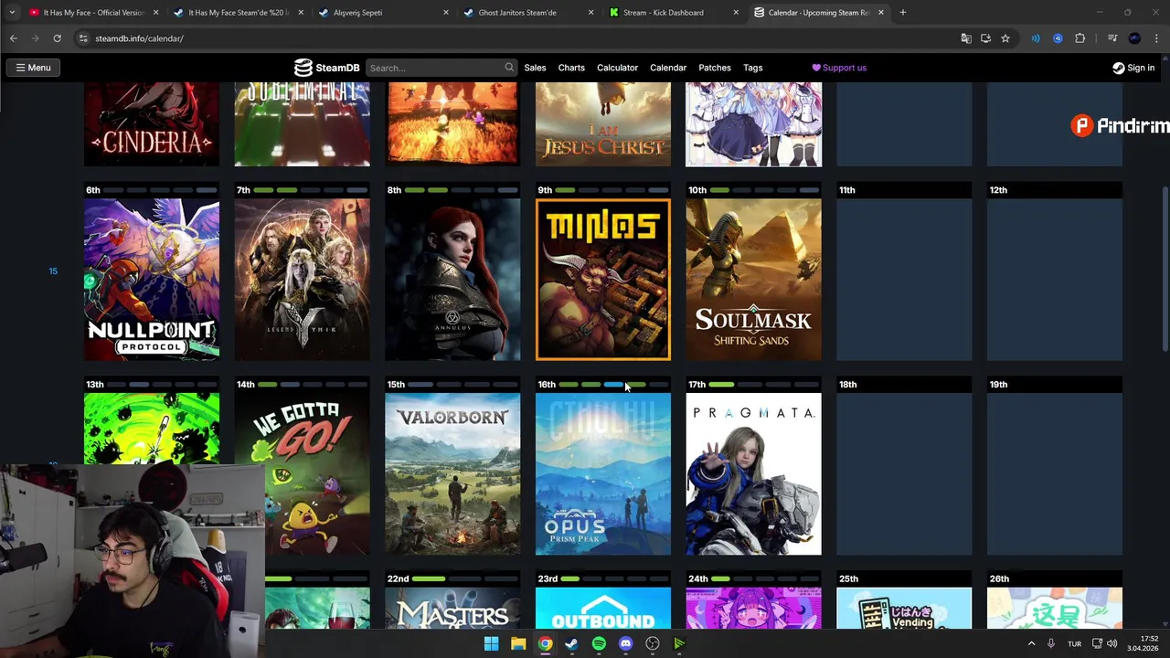Open the Valorborn game cover

(x=452, y=473)
